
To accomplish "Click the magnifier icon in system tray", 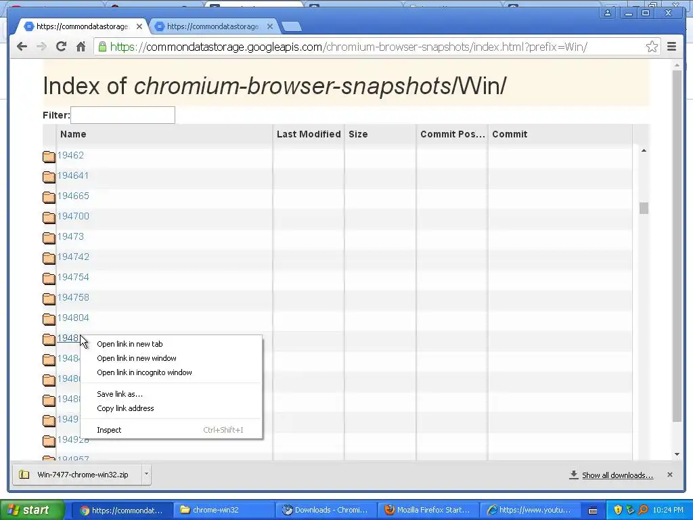I will coord(643,510).
